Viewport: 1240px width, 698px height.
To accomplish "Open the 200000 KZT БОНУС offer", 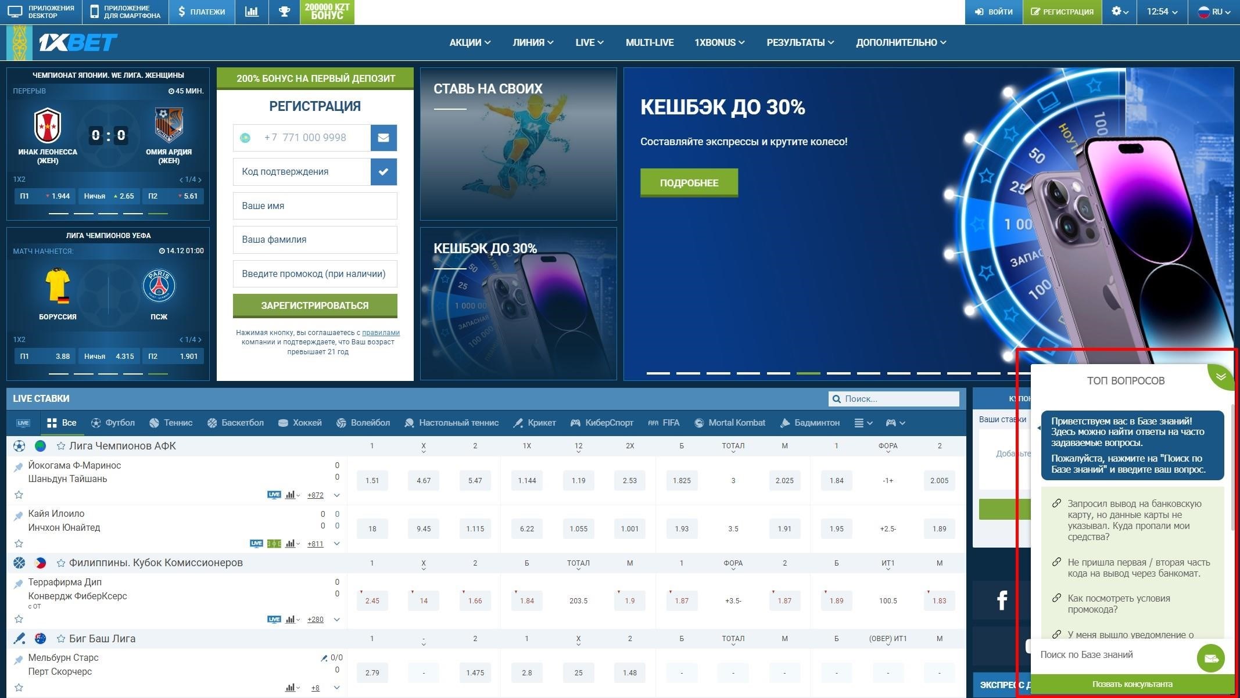I will [327, 12].
